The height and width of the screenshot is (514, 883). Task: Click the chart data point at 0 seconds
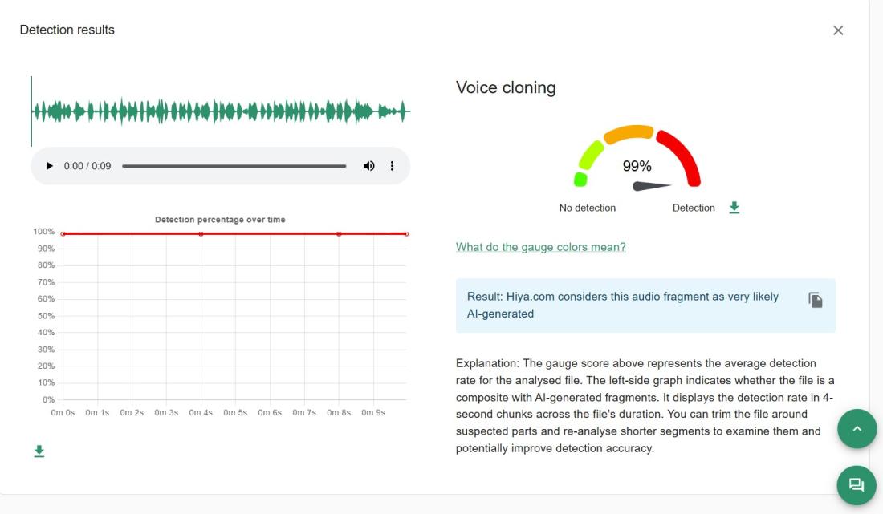click(63, 233)
